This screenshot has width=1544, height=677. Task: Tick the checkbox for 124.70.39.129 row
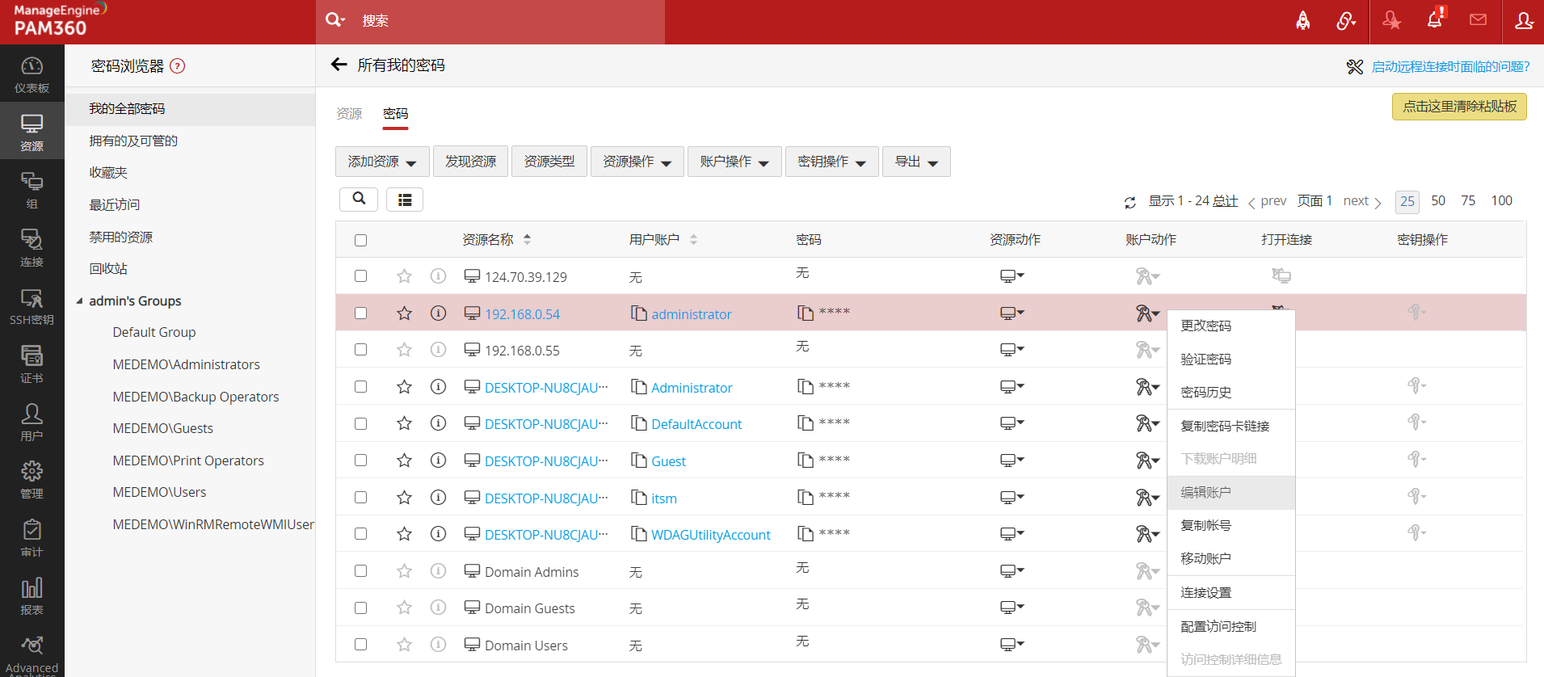tap(360, 276)
